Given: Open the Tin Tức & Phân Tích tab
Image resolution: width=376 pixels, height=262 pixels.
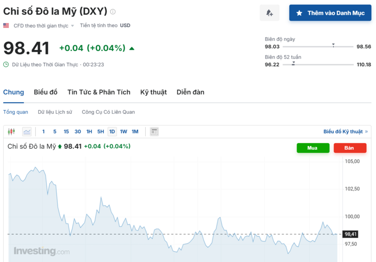Looking at the screenshot, I should click(x=99, y=92).
